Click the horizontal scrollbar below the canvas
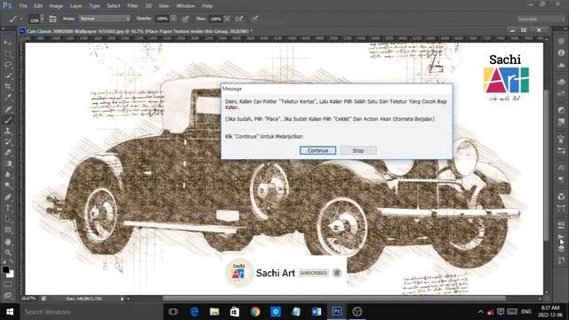 point(334,299)
